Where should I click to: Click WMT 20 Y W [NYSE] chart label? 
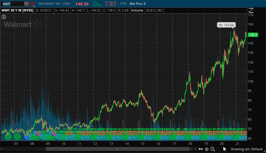18,10
